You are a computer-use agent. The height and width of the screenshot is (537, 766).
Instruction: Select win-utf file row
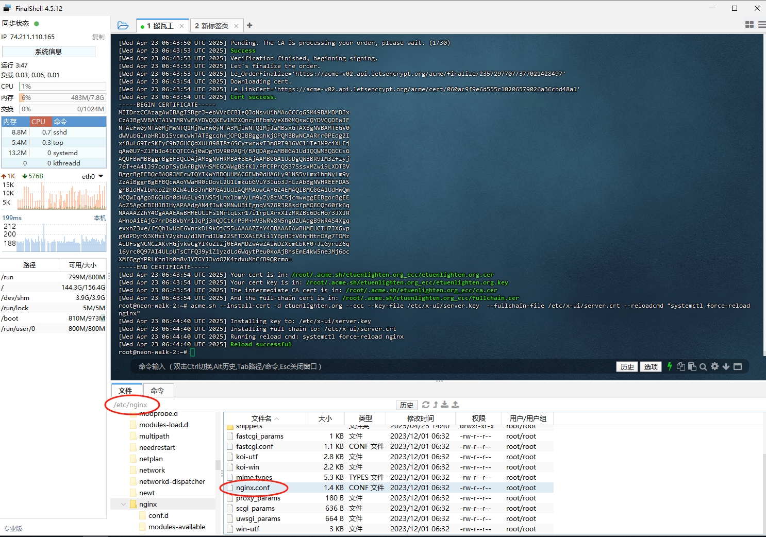coord(389,529)
